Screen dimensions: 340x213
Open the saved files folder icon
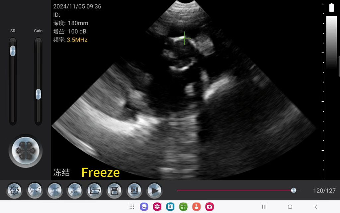[95, 191]
